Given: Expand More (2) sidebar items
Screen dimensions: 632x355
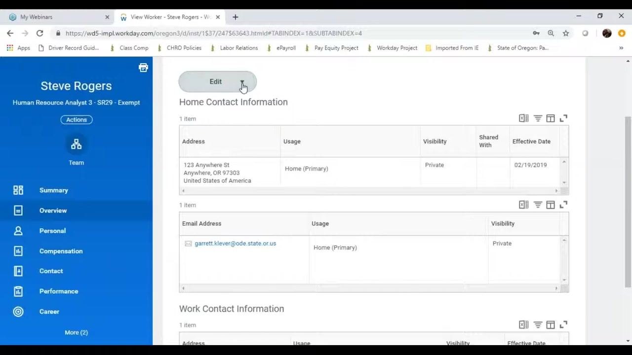Looking at the screenshot, I should [76, 332].
